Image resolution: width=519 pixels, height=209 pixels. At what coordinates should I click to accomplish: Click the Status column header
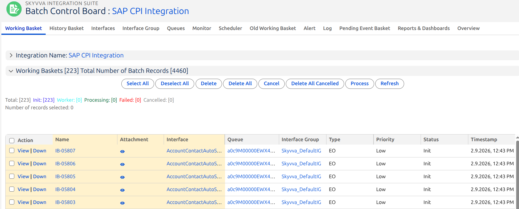pyautogui.click(x=444, y=140)
